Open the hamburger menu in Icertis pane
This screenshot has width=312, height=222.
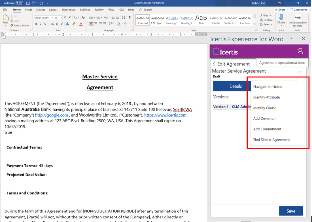coord(300,73)
